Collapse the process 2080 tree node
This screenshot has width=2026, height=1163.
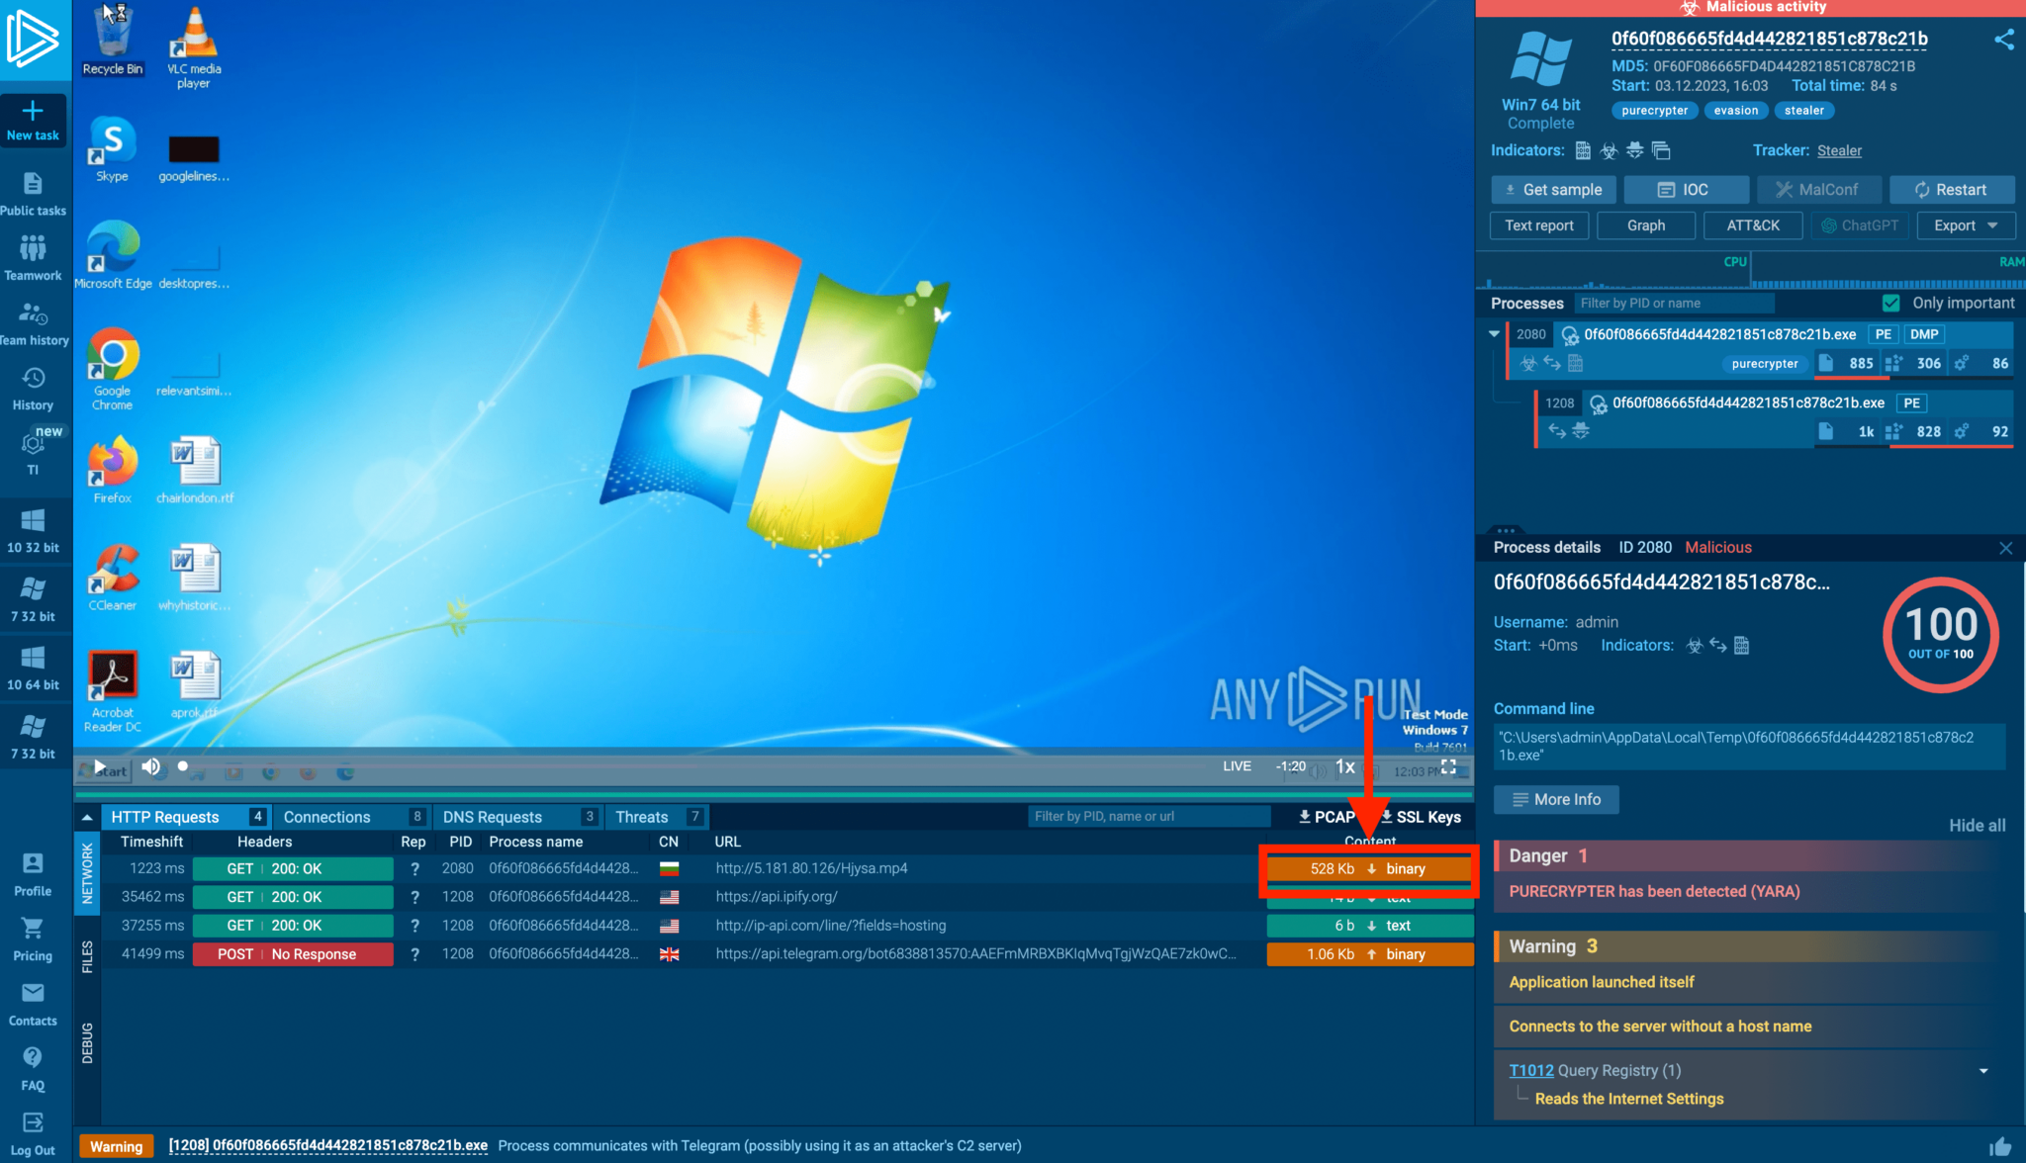[1496, 333]
